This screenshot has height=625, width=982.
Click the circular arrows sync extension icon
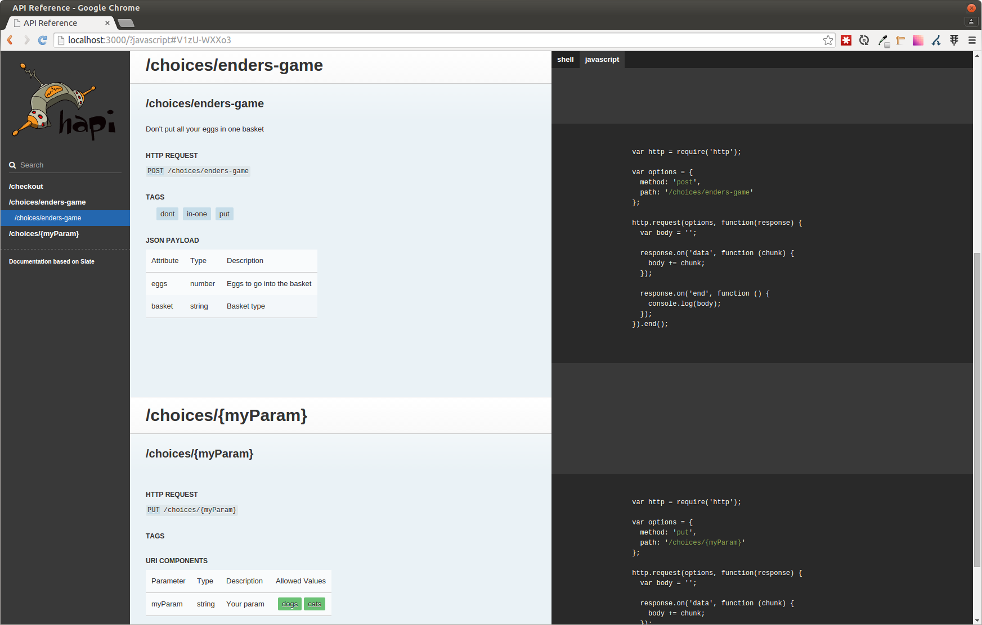click(x=864, y=40)
